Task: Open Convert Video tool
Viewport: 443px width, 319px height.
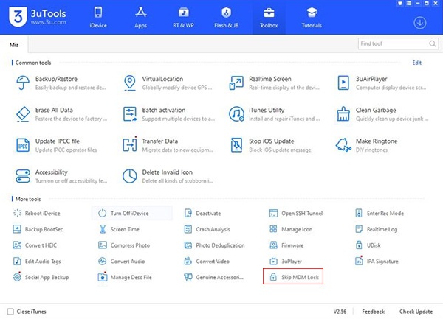Action: 207,262
